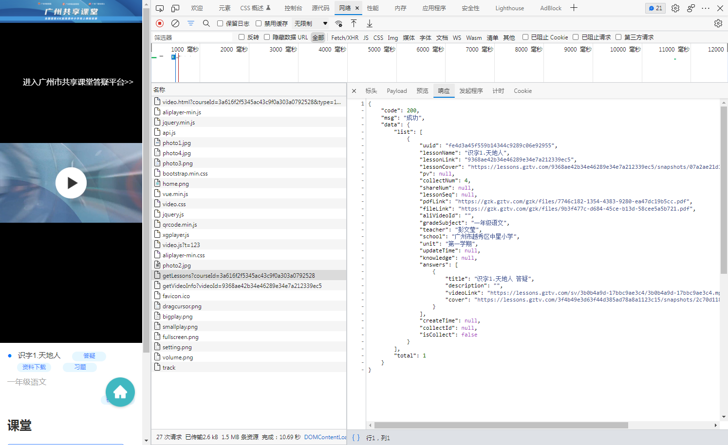Image resolution: width=728 pixels, height=445 pixels.
Task: Open the 计时 details tab
Action: click(498, 91)
